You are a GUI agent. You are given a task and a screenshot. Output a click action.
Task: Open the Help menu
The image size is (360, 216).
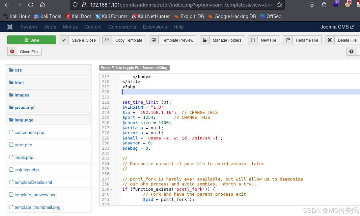coord(179,27)
